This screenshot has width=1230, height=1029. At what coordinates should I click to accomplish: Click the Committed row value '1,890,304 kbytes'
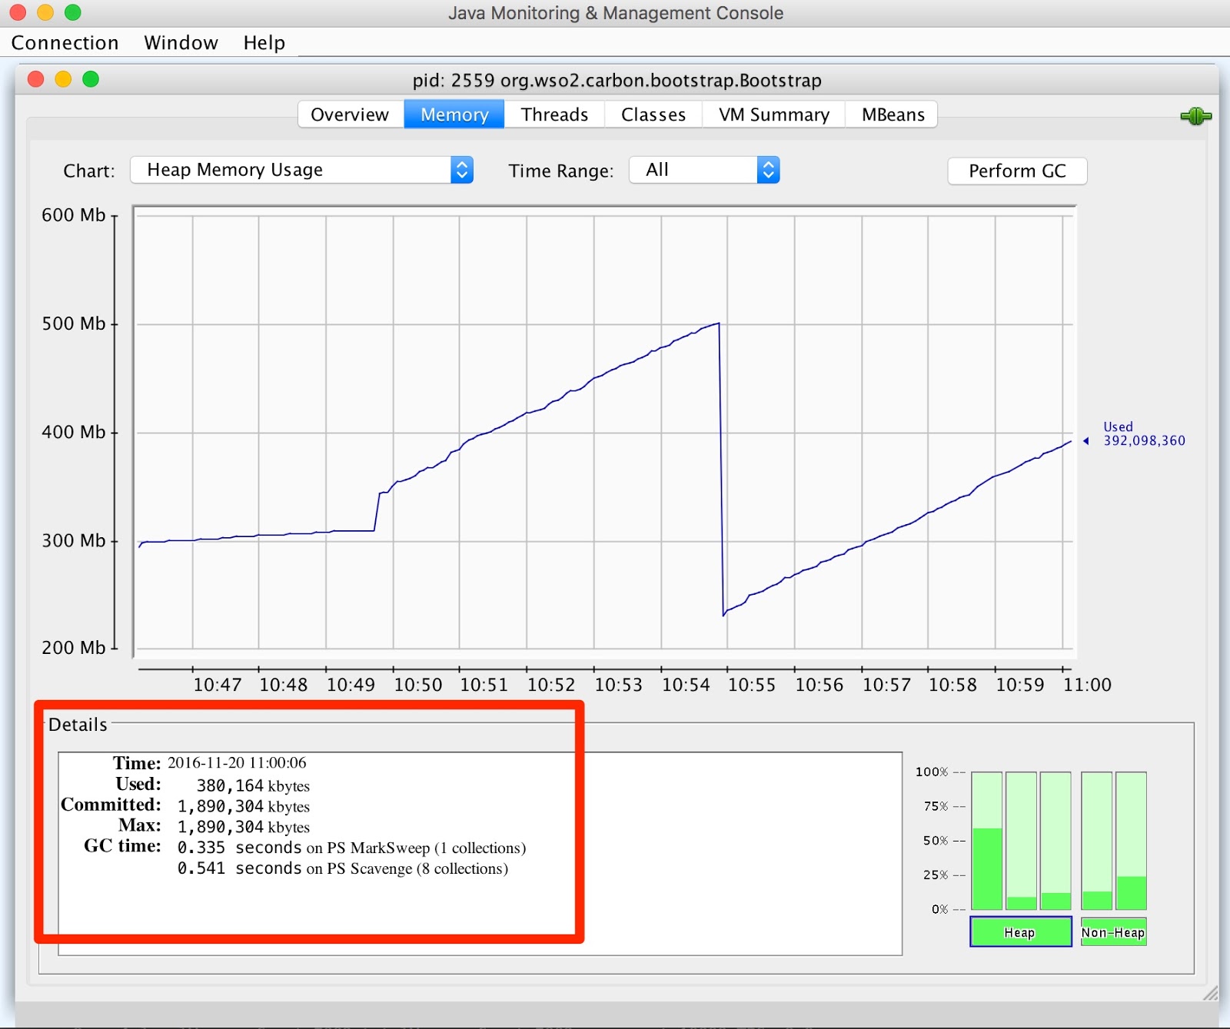pos(244,806)
